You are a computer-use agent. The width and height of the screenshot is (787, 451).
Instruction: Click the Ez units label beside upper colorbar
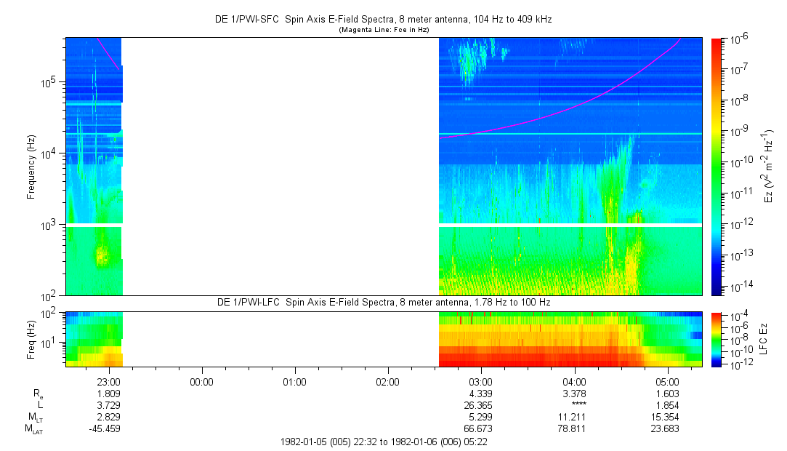click(769, 167)
